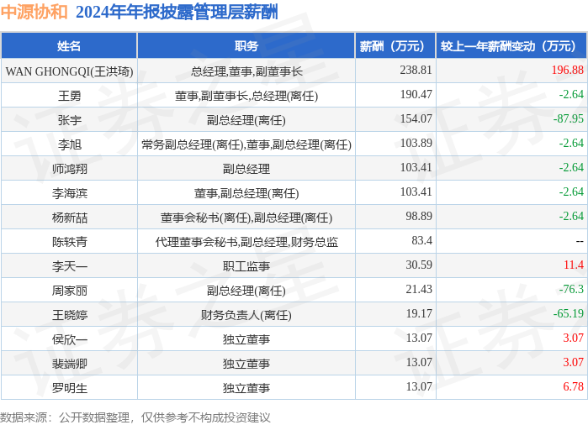Click the salary value 83.4

pyautogui.click(x=422, y=240)
